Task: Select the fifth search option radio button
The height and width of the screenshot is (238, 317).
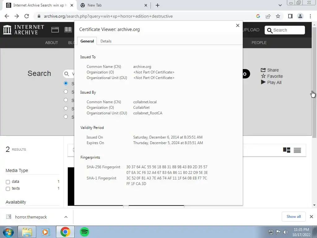Action: 66,117
